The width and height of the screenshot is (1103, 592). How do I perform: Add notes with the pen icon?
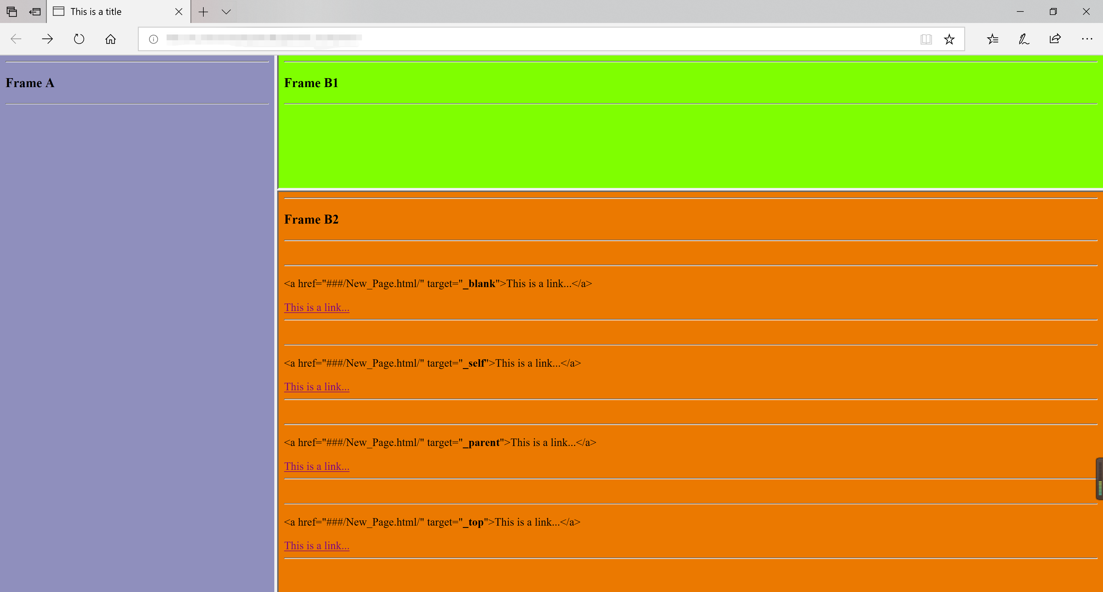tap(1024, 39)
